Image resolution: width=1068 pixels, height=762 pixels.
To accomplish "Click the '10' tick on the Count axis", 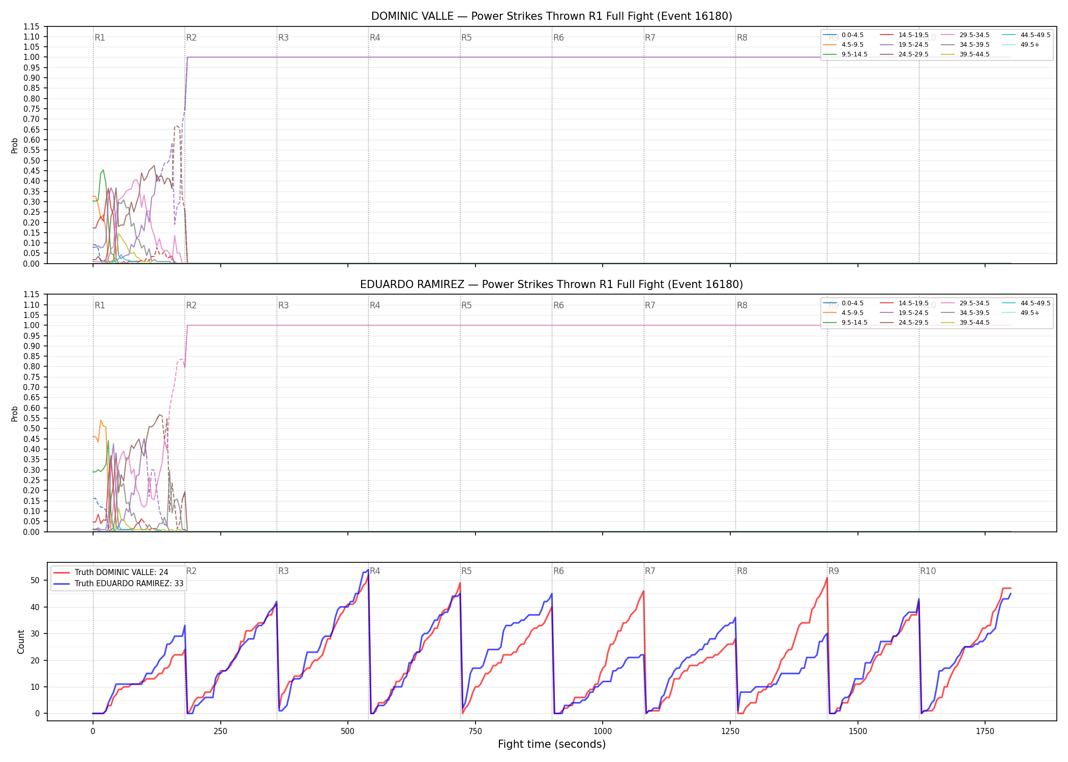I will (35, 687).
